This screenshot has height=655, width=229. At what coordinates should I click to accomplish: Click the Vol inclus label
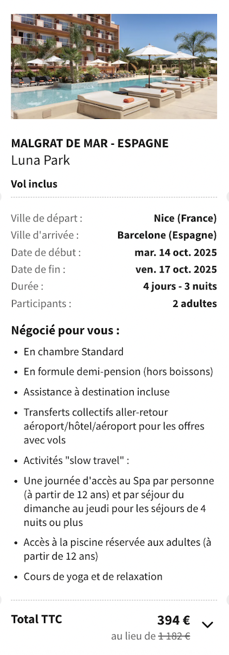(34, 184)
